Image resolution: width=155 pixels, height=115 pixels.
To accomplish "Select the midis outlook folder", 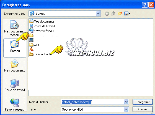I will pyautogui.click(x=40, y=54).
